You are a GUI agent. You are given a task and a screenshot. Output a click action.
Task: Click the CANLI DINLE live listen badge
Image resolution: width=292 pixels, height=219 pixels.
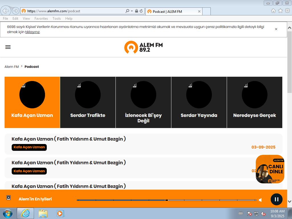270,169
